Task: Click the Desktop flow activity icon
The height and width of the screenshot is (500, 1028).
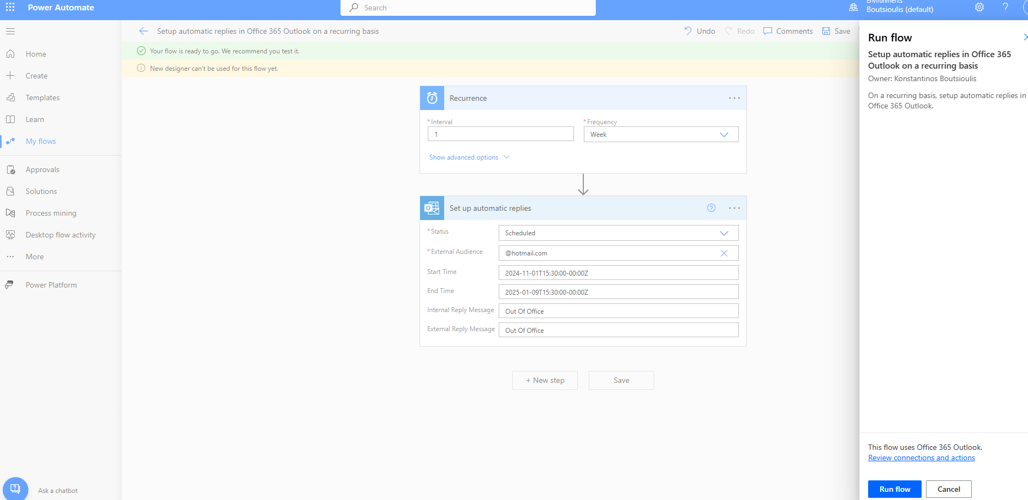Action: point(10,235)
